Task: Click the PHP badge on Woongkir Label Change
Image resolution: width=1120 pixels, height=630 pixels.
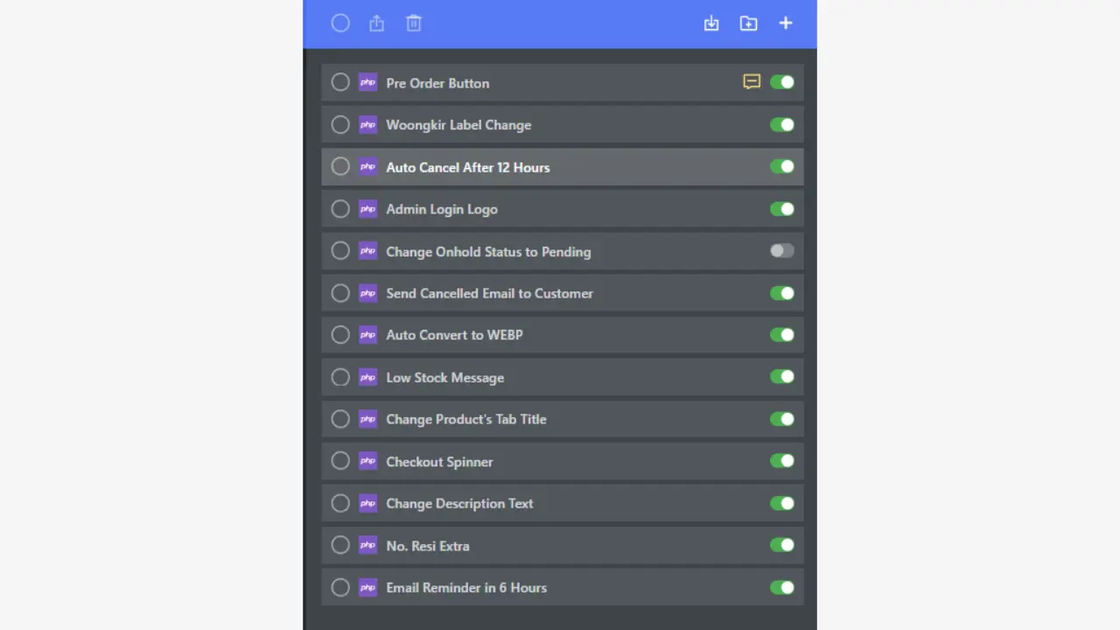Action: [367, 124]
